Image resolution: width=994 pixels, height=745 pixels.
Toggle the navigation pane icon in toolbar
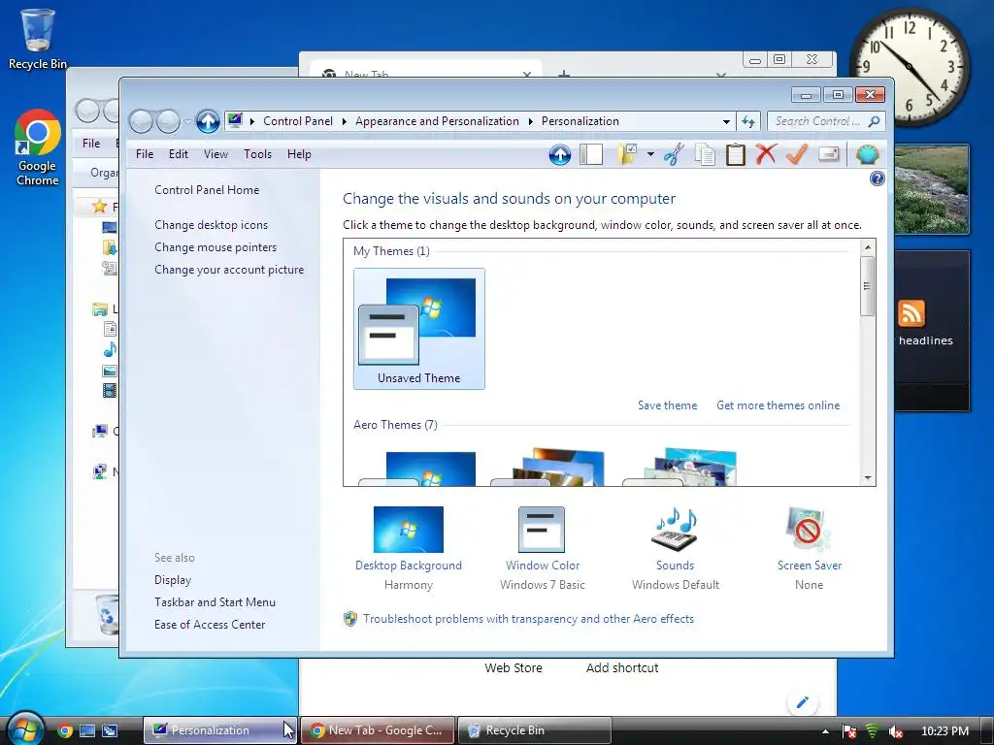point(591,154)
